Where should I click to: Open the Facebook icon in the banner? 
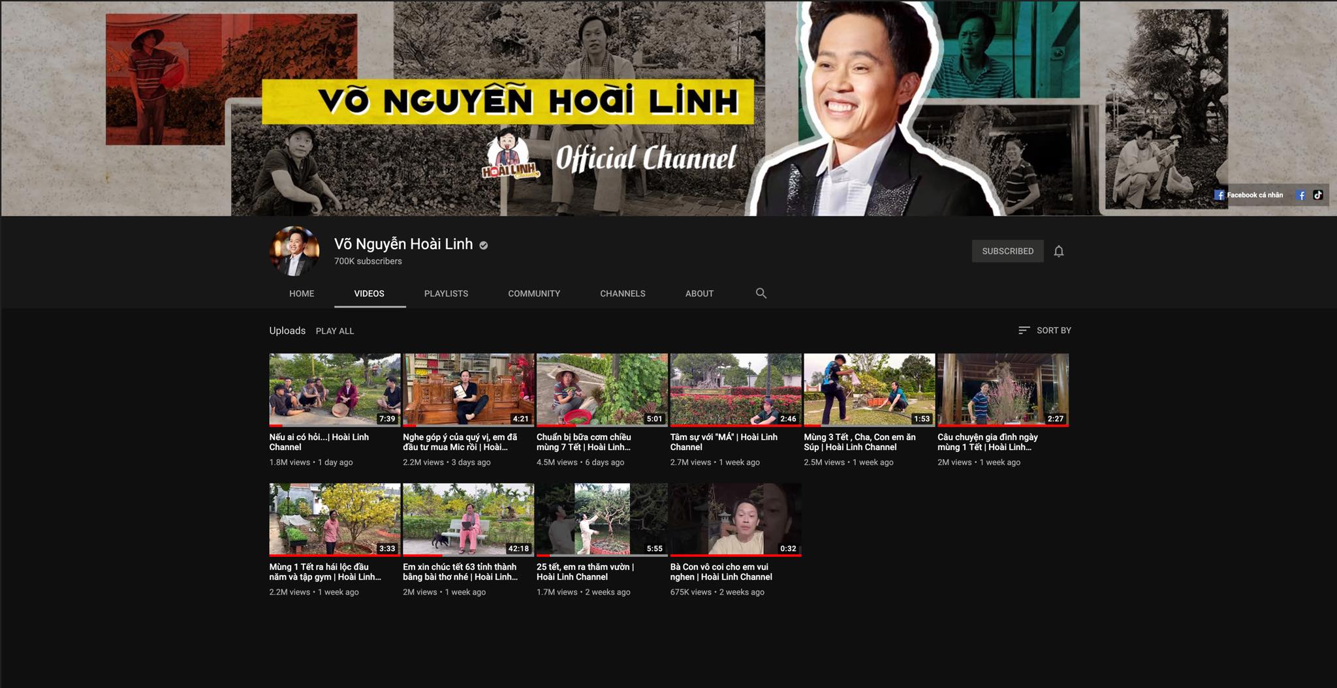(1300, 195)
